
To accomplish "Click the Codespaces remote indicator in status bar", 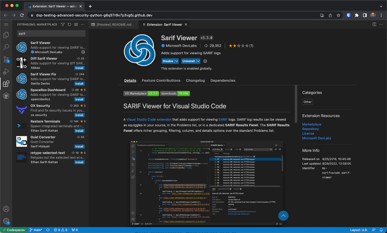I will pyautogui.click(x=14, y=230).
